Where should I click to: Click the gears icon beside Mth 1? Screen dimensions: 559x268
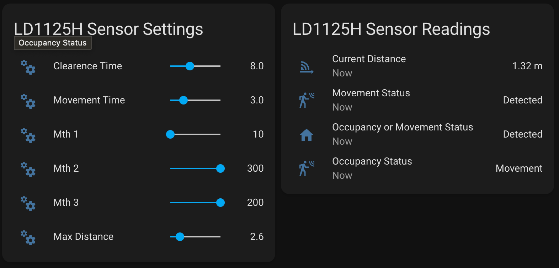point(28,135)
